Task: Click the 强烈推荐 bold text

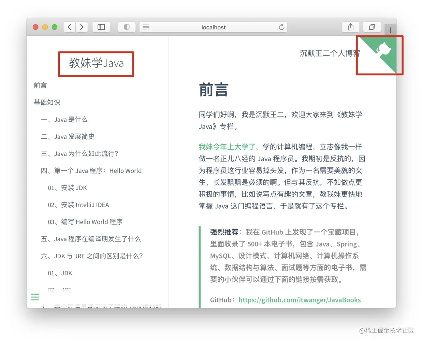Action: [224, 232]
